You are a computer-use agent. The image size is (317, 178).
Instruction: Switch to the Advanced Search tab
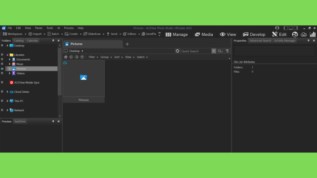click(x=260, y=40)
